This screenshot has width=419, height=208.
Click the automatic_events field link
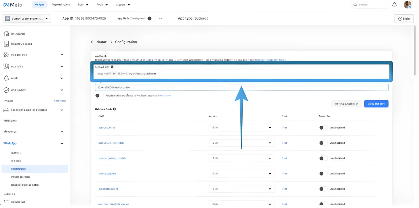[x=108, y=189]
